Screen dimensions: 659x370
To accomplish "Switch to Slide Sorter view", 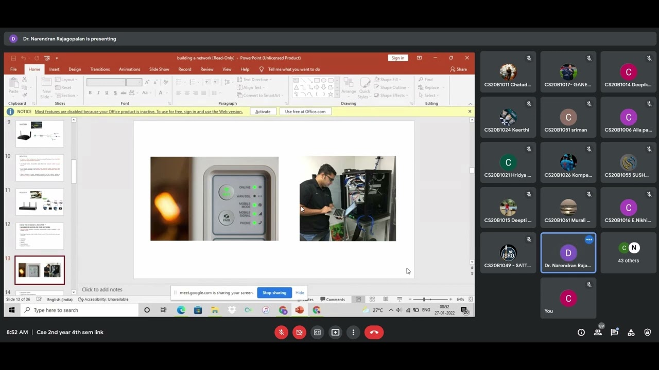I will click(372, 300).
